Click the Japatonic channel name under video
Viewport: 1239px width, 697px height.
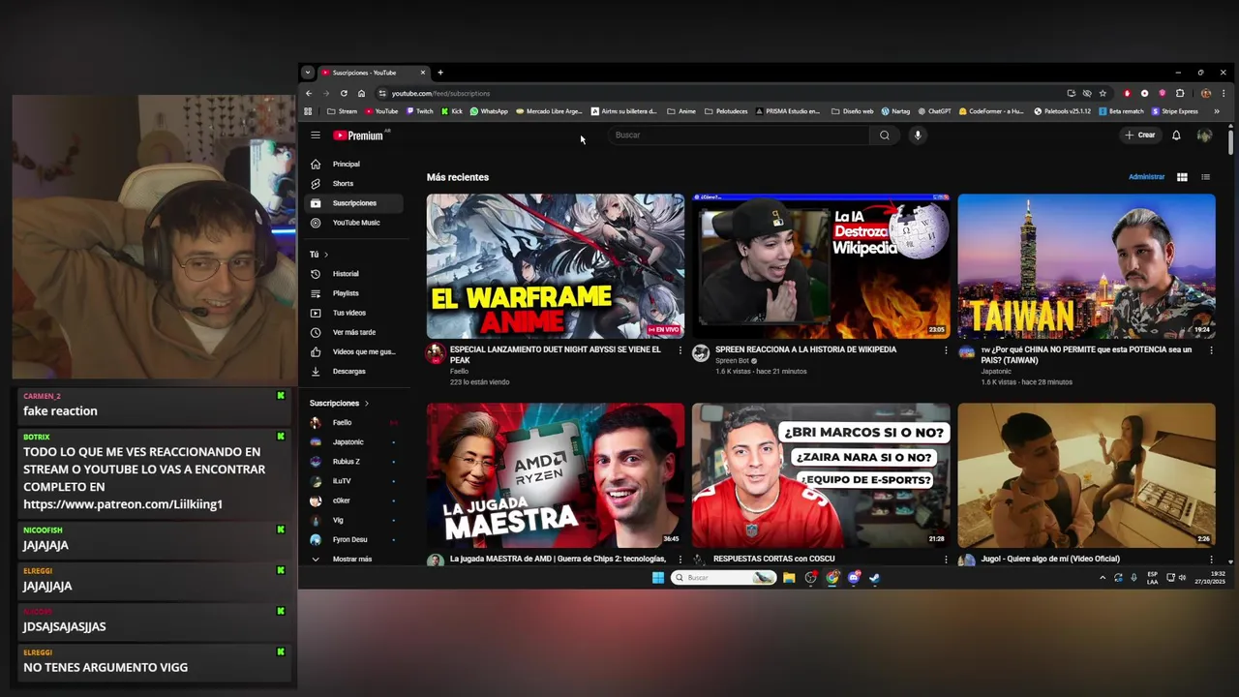pyautogui.click(x=996, y=372)
